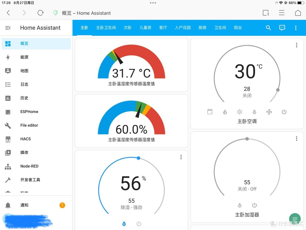Select heat mode flame icon on 主卧空调
This screenshot has width=306, height=230.
pyautogui.click(x=225, y=112)
